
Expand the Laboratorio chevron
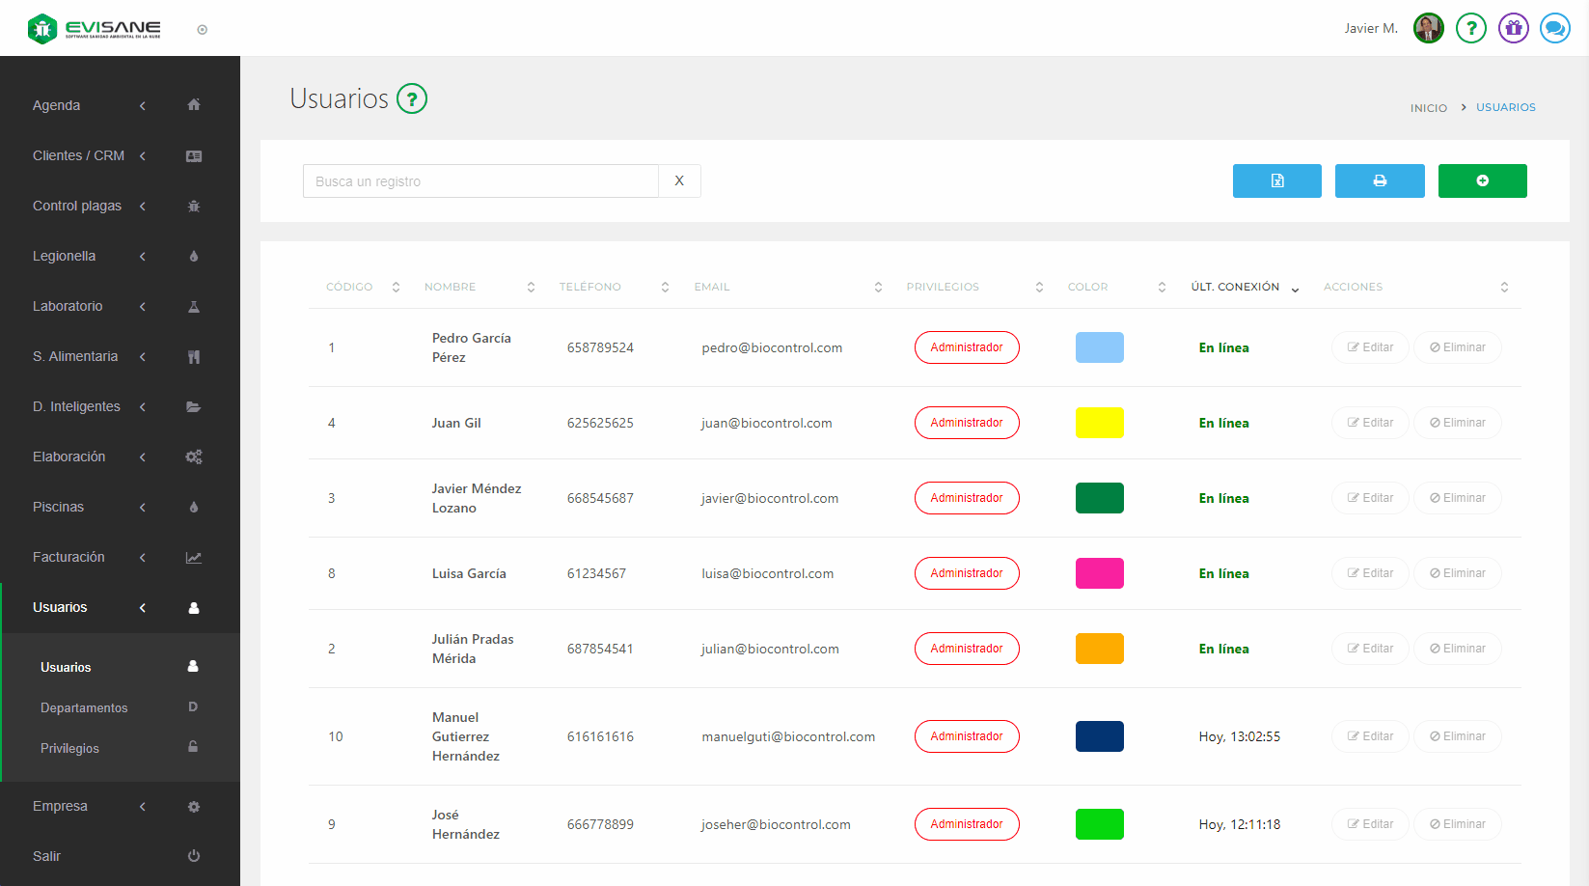click(x=143, y=306)
